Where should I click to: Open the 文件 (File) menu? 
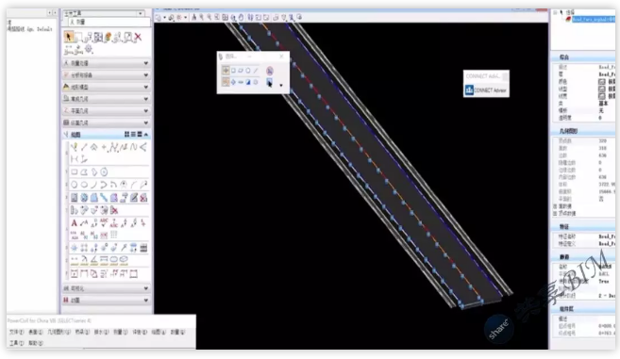16,332
